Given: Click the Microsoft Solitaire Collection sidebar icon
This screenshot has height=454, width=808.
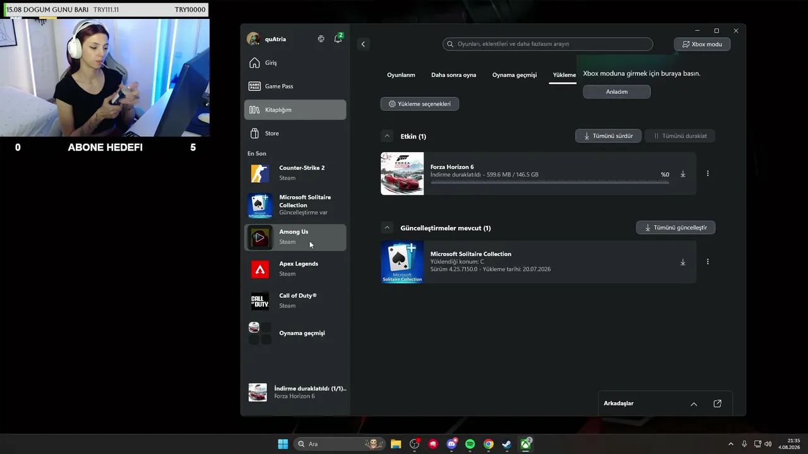Looking at the screenshot, I should [260, 205].
